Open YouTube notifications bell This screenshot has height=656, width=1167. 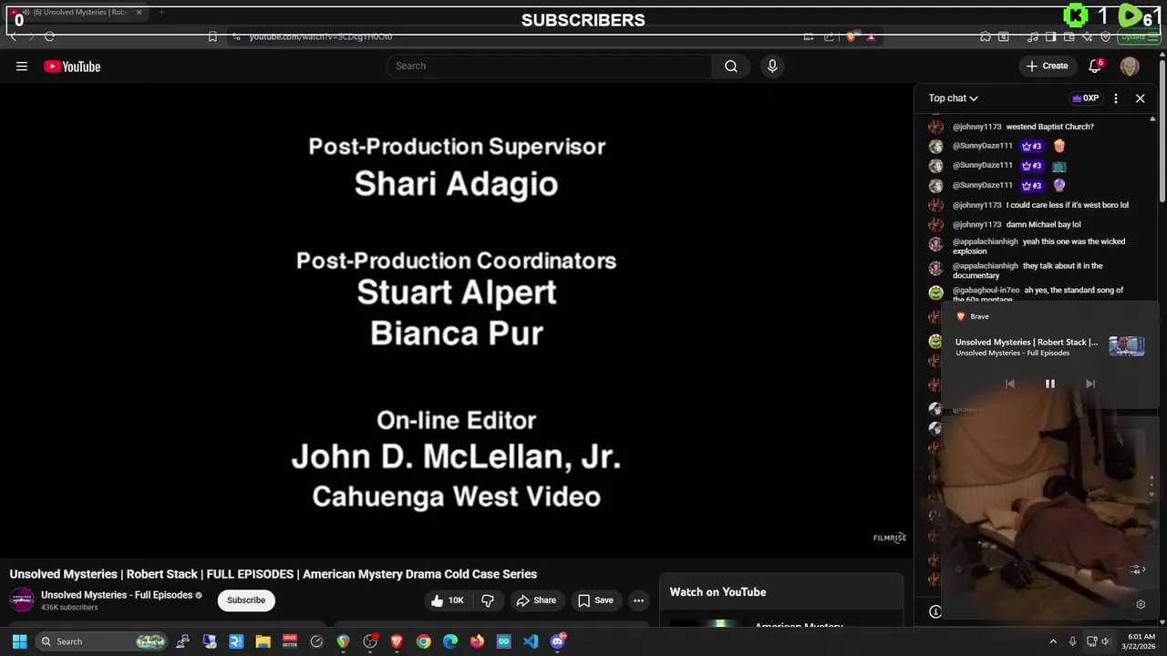1096,66
